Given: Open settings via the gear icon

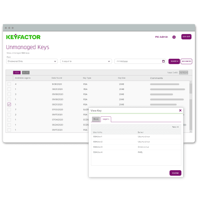Looking at the screenshot, I should coord(174,37).
